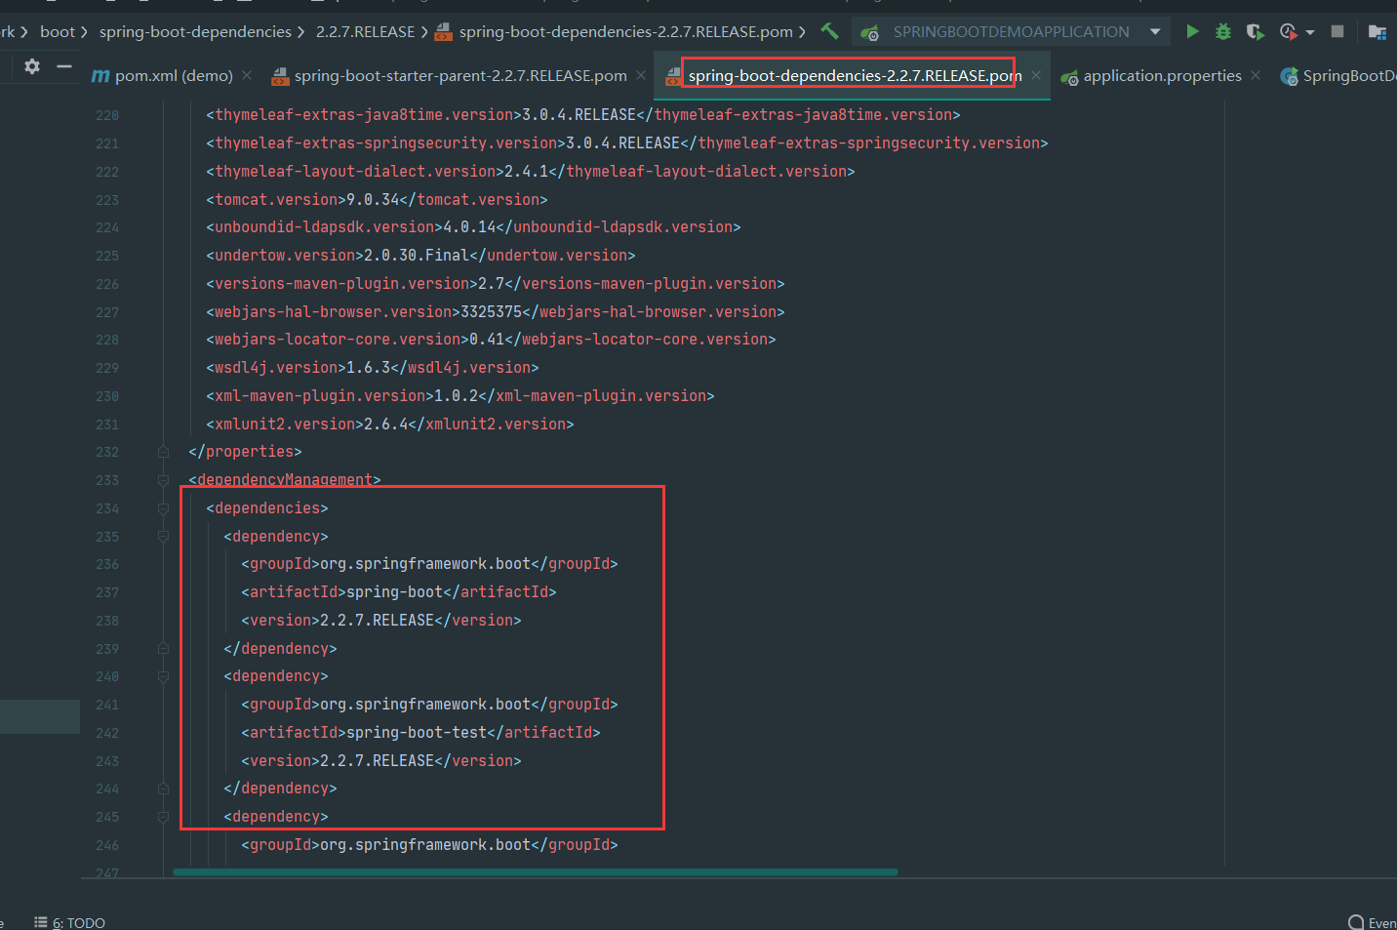
Task: Collapse the dependencies fold at line 234
Action: point(163,508)
